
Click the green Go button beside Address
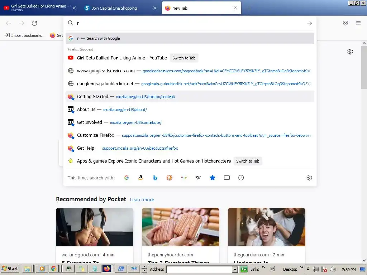[244, 269]
